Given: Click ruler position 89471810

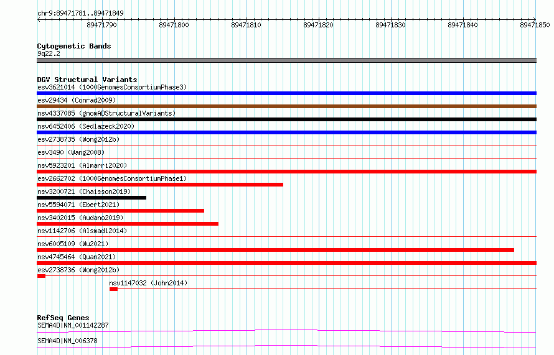Looking at the screenshot, I should point(246,25).
